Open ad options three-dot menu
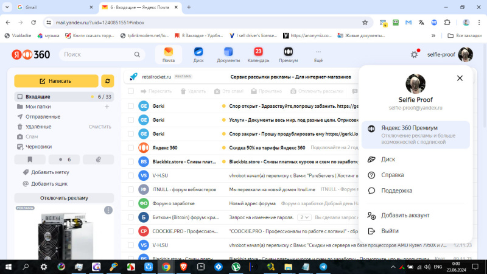Image resolution: width=487 pixels, height=274 pixels. (108, 210)
